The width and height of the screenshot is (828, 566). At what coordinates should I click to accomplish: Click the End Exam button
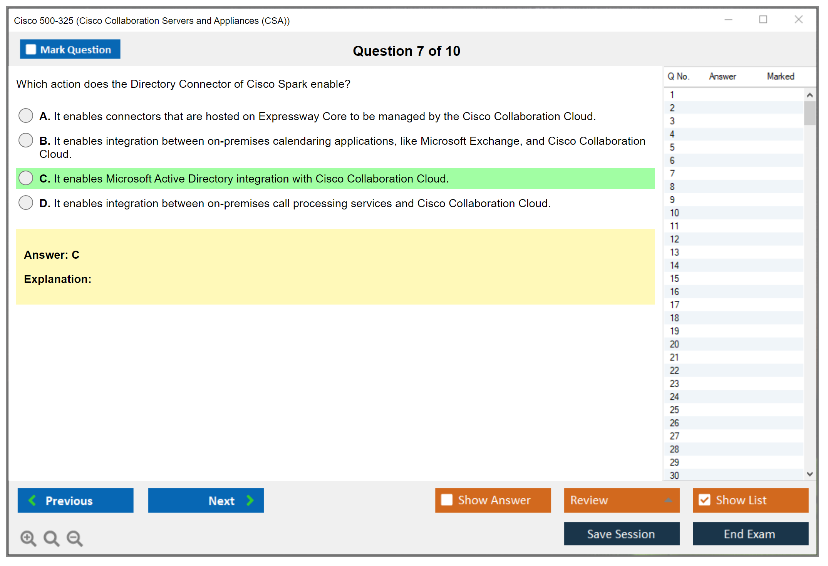tap(750, 534)
